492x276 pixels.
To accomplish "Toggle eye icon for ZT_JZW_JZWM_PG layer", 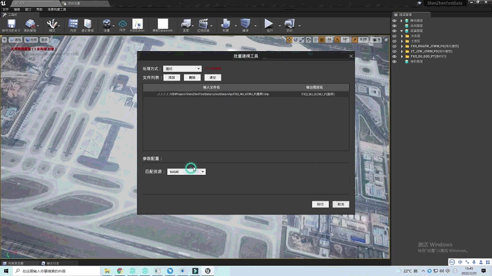I will 394,51.
